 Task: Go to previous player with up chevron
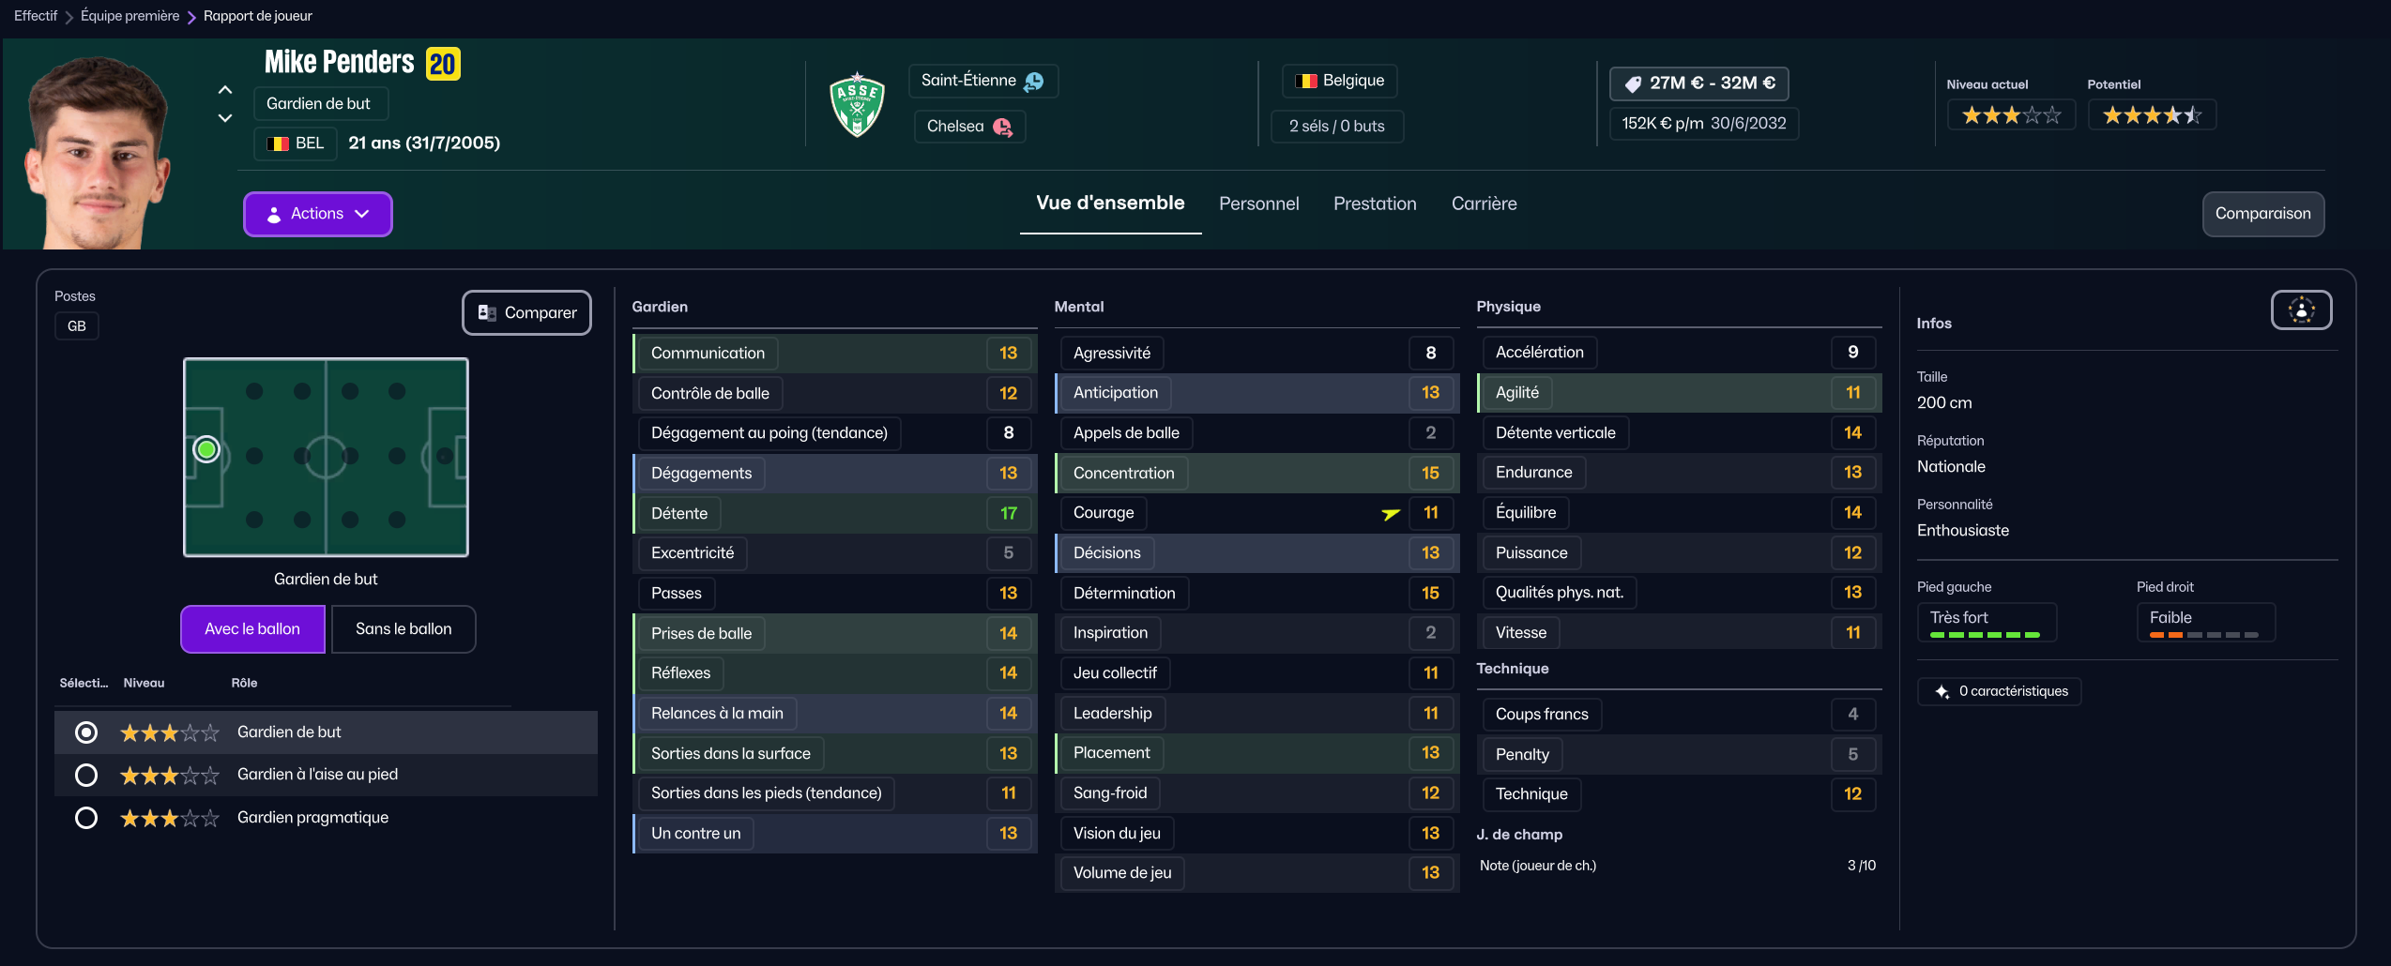[225, 90]
